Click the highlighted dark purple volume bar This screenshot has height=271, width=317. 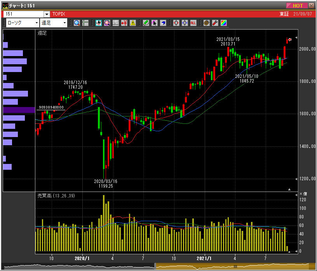[19, 110]
